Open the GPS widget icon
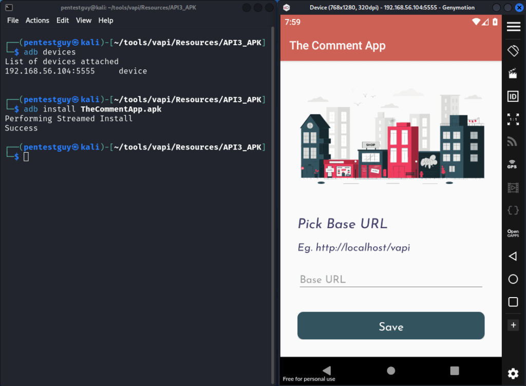 pyautogui.click(x=512, y=164)
